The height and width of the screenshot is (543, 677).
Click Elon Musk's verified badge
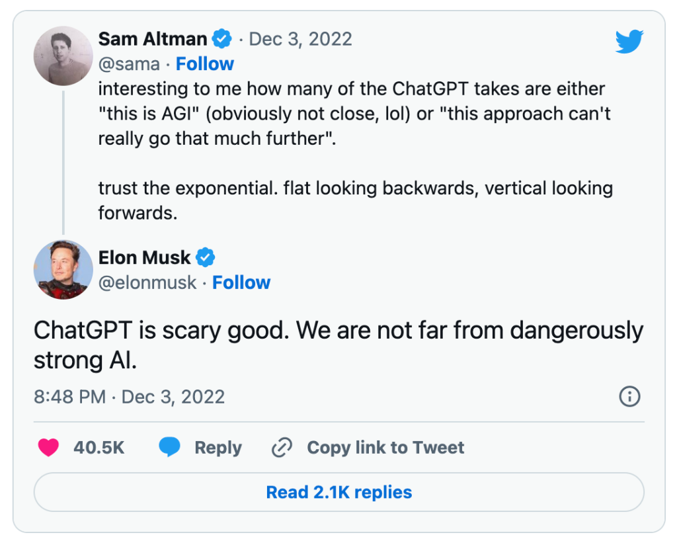[x=206, y=257]
